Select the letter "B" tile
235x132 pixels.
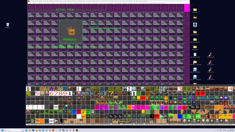coord(134,94)
